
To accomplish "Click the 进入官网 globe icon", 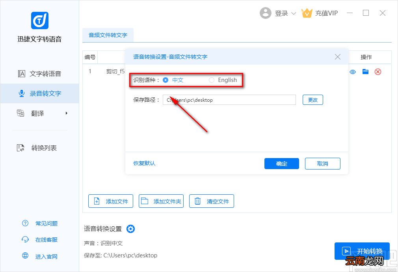I will (x=25, y=255).
